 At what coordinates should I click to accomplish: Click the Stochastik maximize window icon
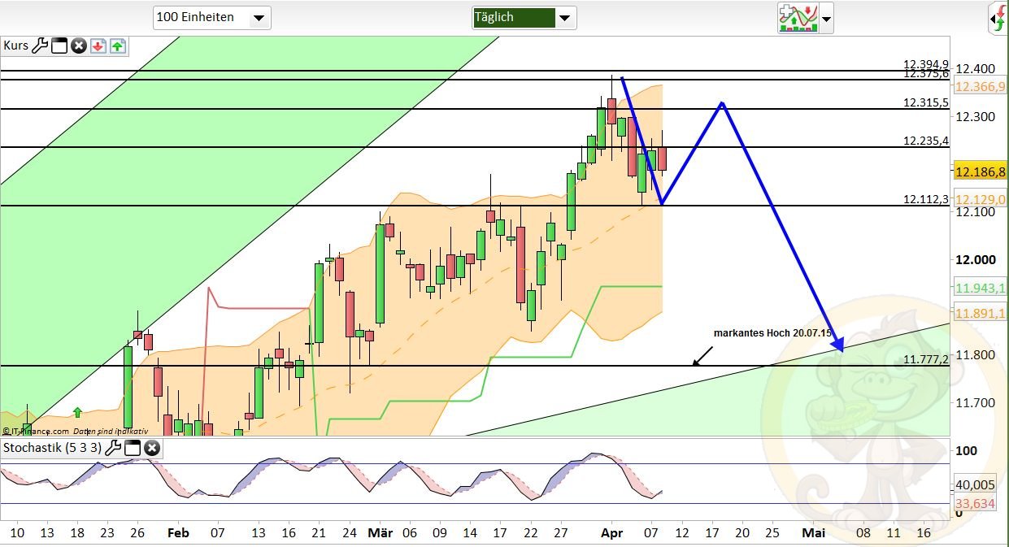pyautogui.click(x=133, y=448)
